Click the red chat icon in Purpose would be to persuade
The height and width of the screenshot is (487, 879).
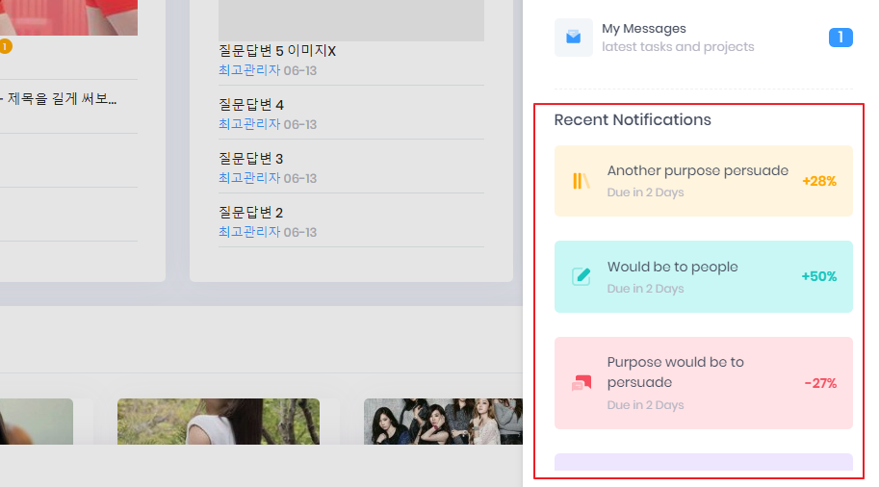click(x=582, y=383)
